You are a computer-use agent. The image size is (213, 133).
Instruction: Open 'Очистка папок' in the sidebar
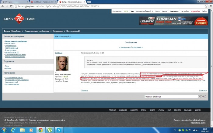[x=11, y=50]
